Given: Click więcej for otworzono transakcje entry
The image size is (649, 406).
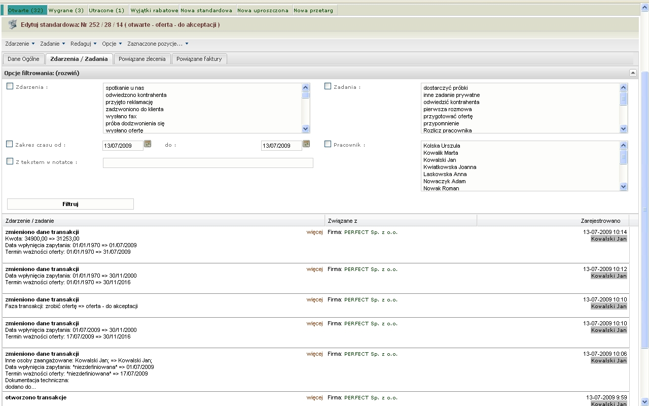Looking at the screenshot, I should click(x=314, y=397).
